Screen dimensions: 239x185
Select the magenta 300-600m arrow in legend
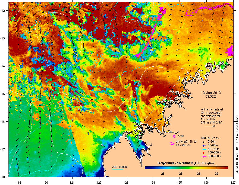click(x=205, y=156)
